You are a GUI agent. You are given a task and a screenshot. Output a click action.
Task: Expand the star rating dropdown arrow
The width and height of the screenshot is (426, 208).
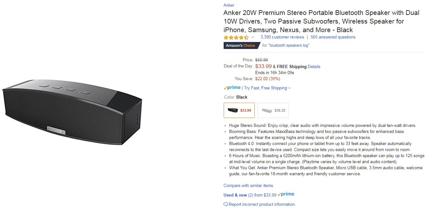253,37
